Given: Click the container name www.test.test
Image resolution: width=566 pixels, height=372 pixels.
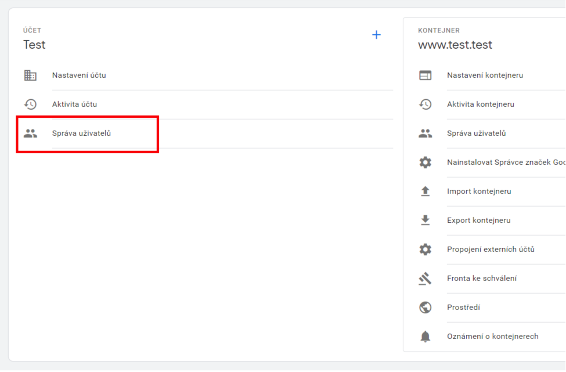Looking at the screenshot, I should point(455,45).
